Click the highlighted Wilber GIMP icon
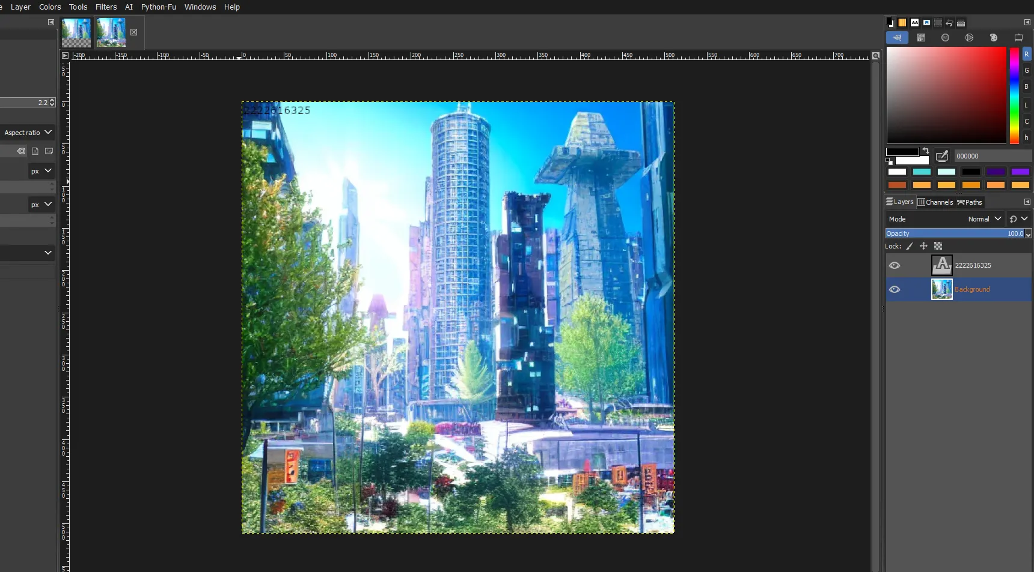Viewport: 1034px width, 572px height. pyautogui.click(x=898, y=37)
